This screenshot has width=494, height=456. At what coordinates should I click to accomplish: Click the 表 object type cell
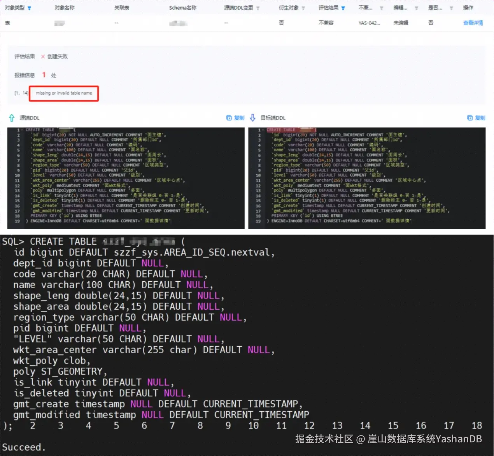tap(7, 23)
